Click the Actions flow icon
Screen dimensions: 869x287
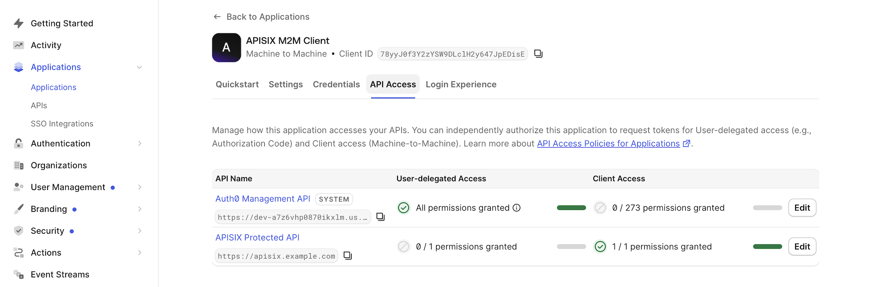(x=18, y=253)
